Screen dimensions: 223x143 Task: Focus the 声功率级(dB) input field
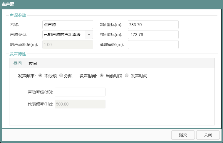coord(80,92)
